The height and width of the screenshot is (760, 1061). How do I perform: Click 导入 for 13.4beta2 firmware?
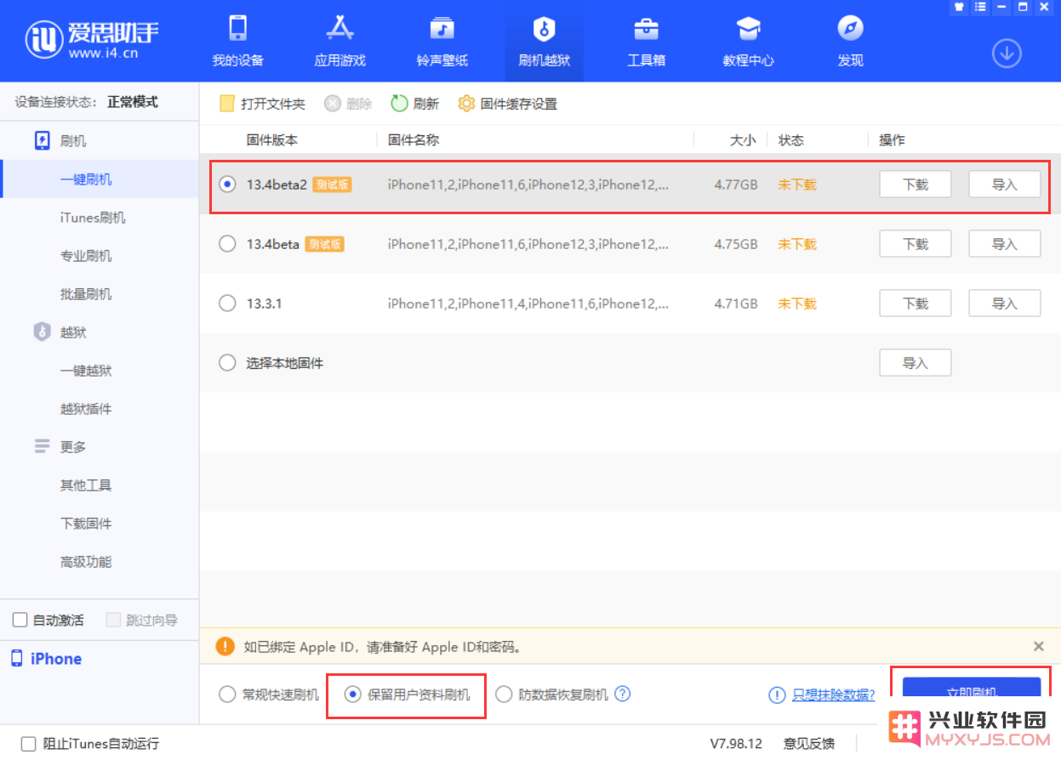pos(1004,184)
